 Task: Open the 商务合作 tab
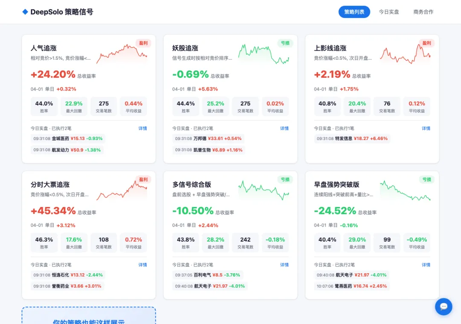coord(423,12)
